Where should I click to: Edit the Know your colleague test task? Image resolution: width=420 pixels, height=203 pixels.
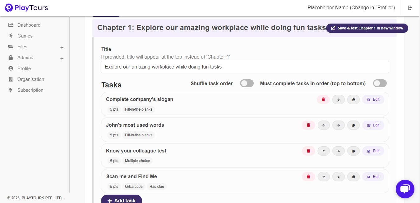(373, 151)
